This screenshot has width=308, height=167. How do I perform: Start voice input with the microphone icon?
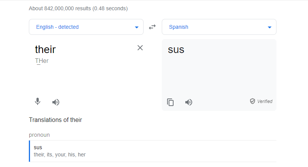click(38, 101)
